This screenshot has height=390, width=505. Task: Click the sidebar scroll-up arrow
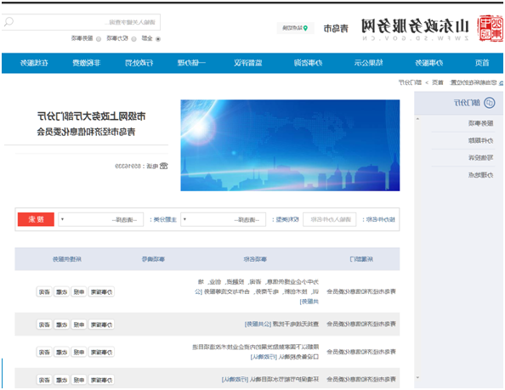point(417,119)
